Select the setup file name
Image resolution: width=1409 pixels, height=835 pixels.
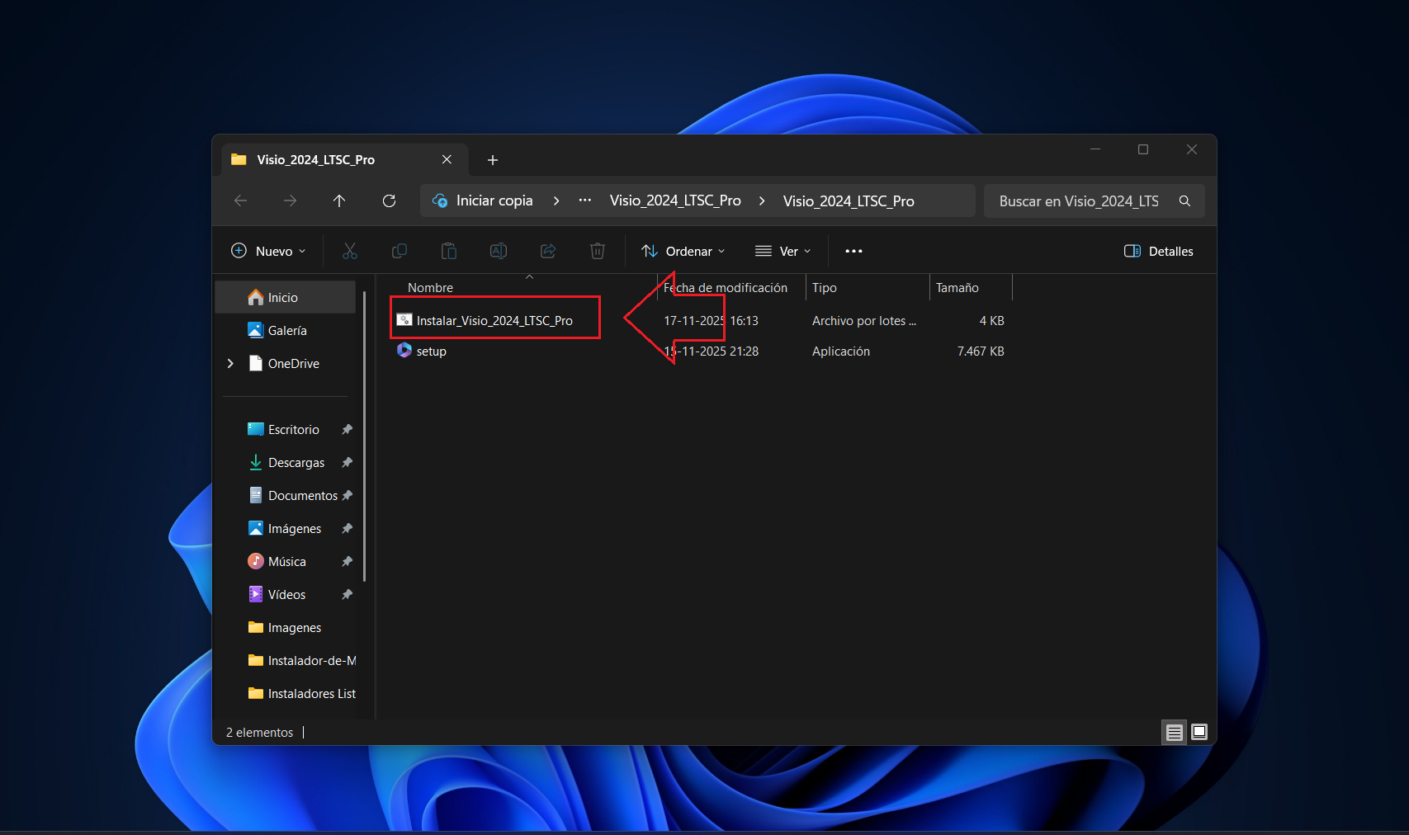[431, 351]
